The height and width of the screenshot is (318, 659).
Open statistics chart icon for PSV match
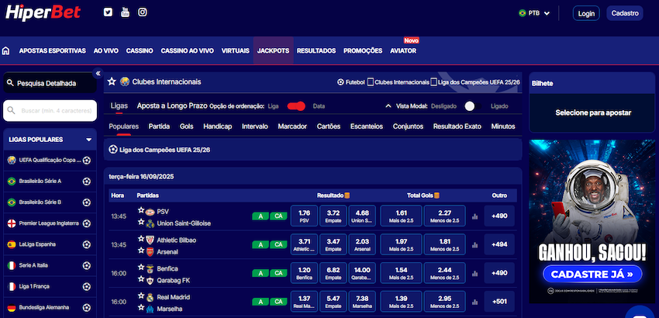point(475,216)
